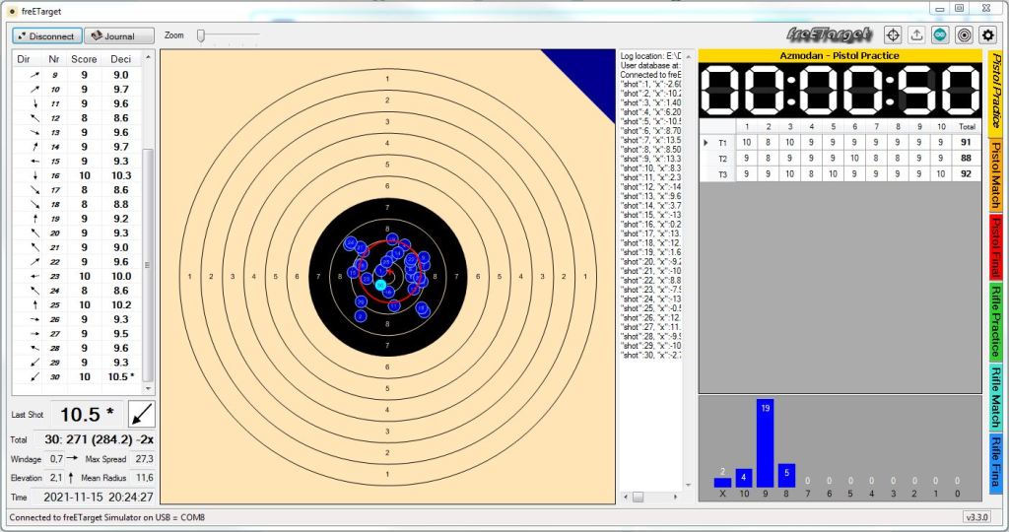Go to the Rifle Match tab

click(995, 396)
